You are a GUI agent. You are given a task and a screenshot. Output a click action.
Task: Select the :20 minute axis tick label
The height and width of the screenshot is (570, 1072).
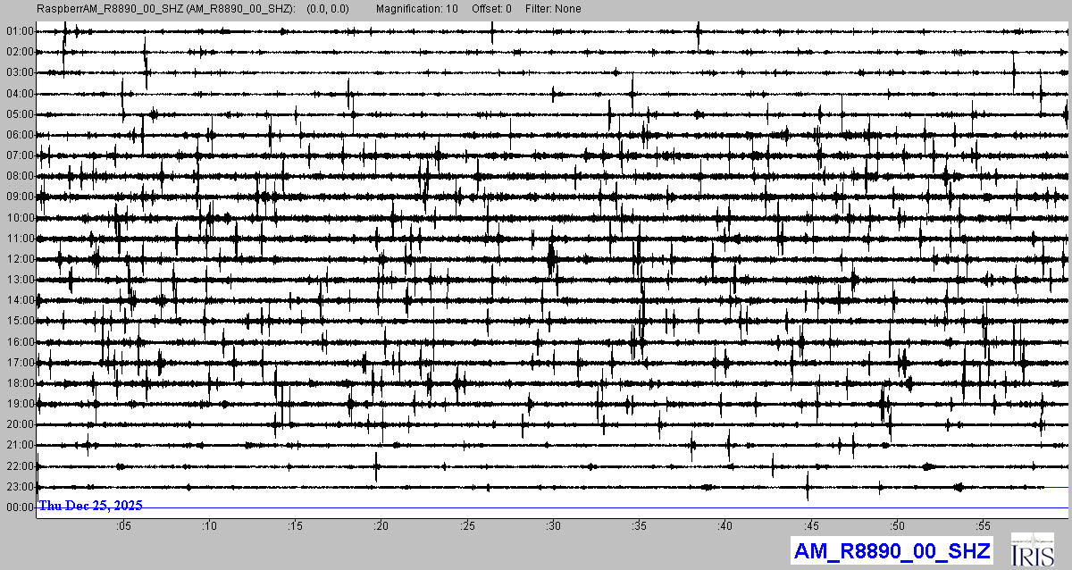(381, 525)
